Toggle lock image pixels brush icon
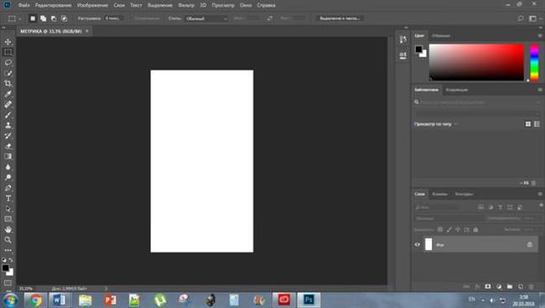 (449, 230)
